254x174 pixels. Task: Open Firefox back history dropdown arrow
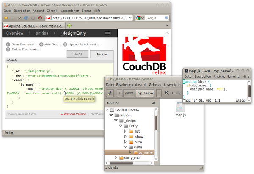tap(19, 18)
